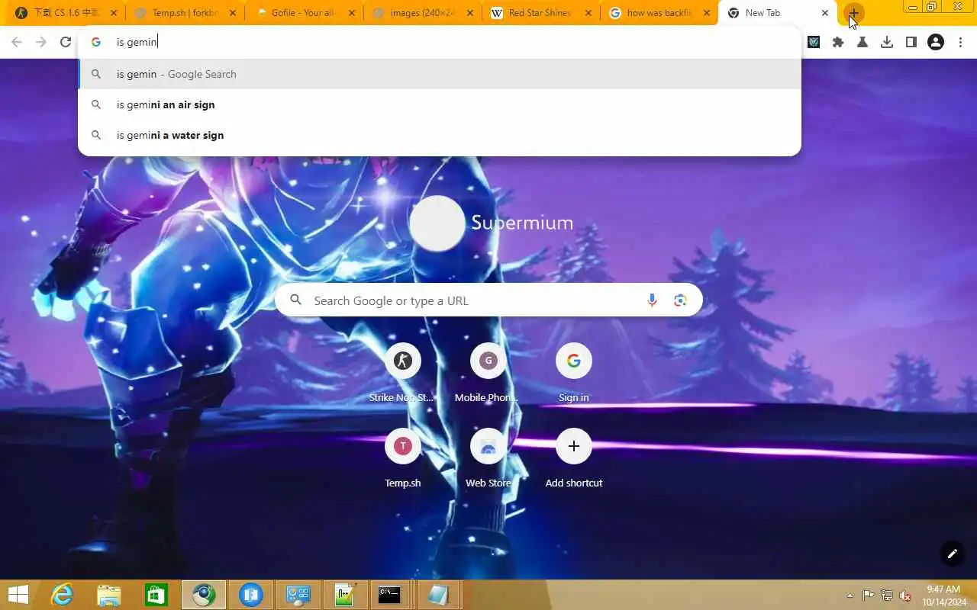Viewport: 977px width, 610px height.
Task: Click the center Search Google or type a URL box
Action: [x=488, y=300]
